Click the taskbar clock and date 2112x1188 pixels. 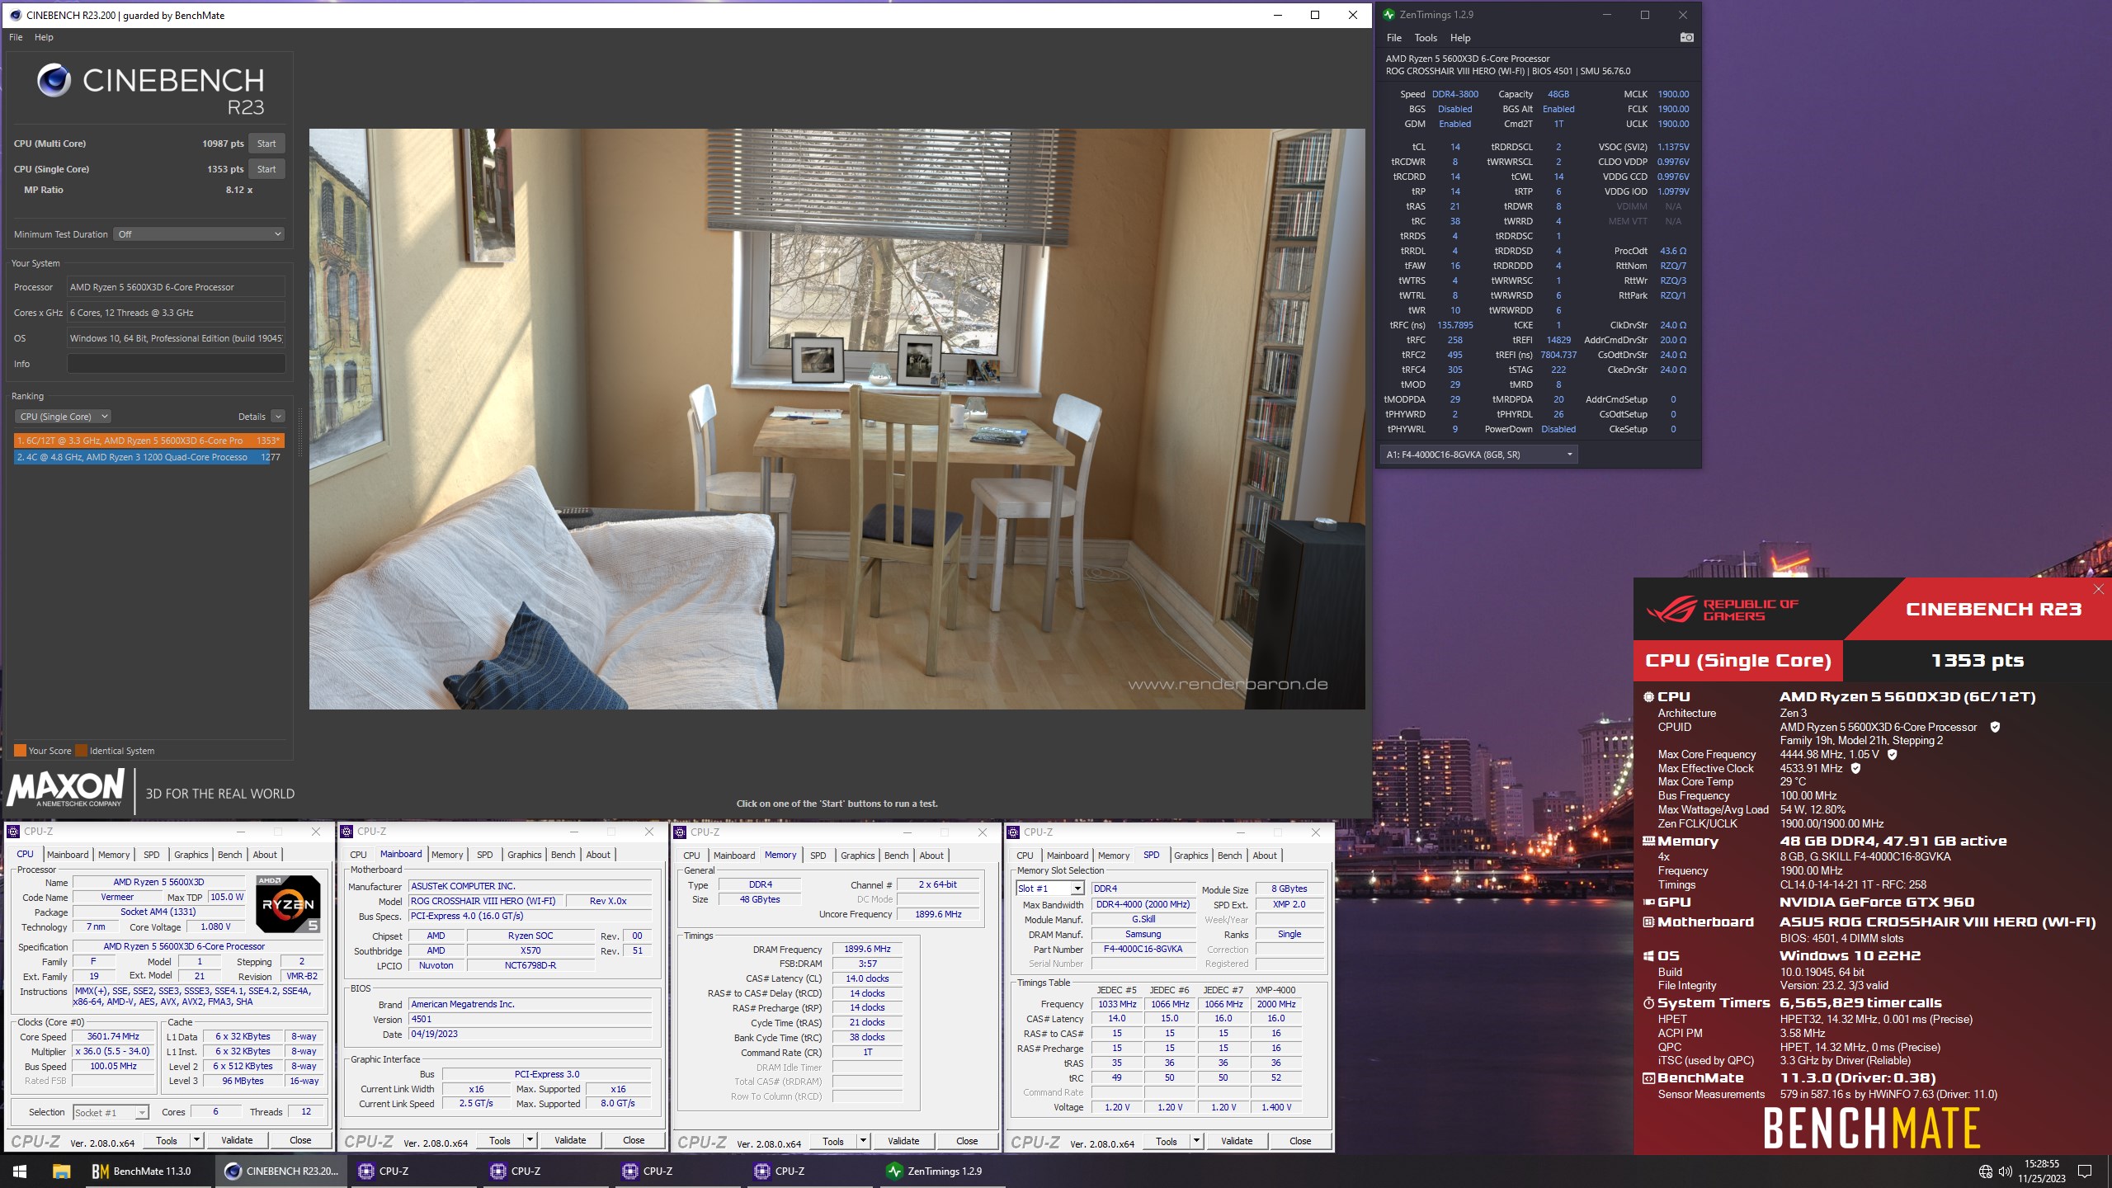point(2042,1171)
